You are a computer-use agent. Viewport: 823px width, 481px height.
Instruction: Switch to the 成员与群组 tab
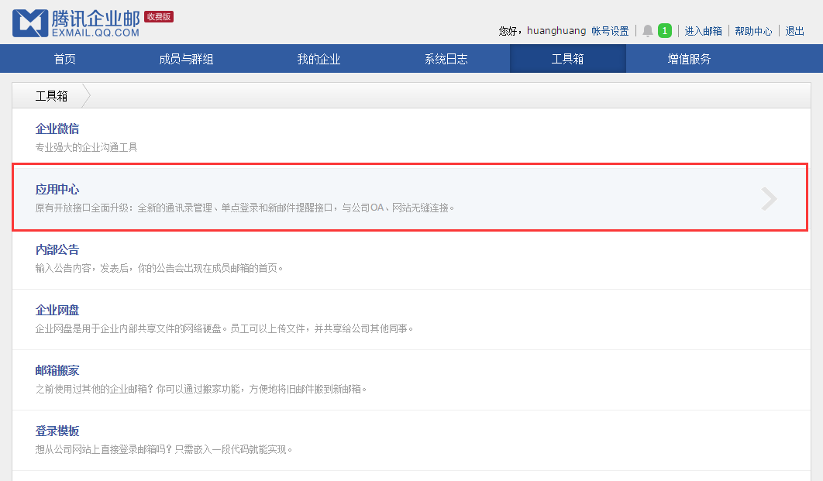tap(186, 59)
